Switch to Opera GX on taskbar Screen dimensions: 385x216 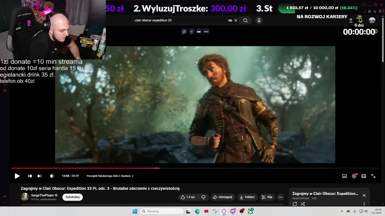tap(224, 211)
